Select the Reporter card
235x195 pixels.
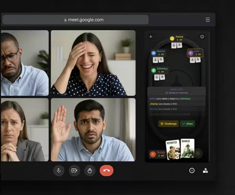point(173,149)
